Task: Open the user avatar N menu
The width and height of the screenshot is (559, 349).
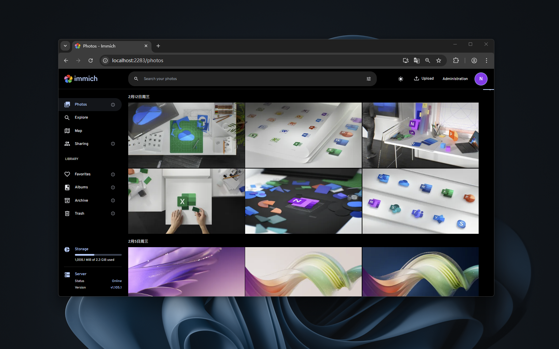Action: pos(481,79)
